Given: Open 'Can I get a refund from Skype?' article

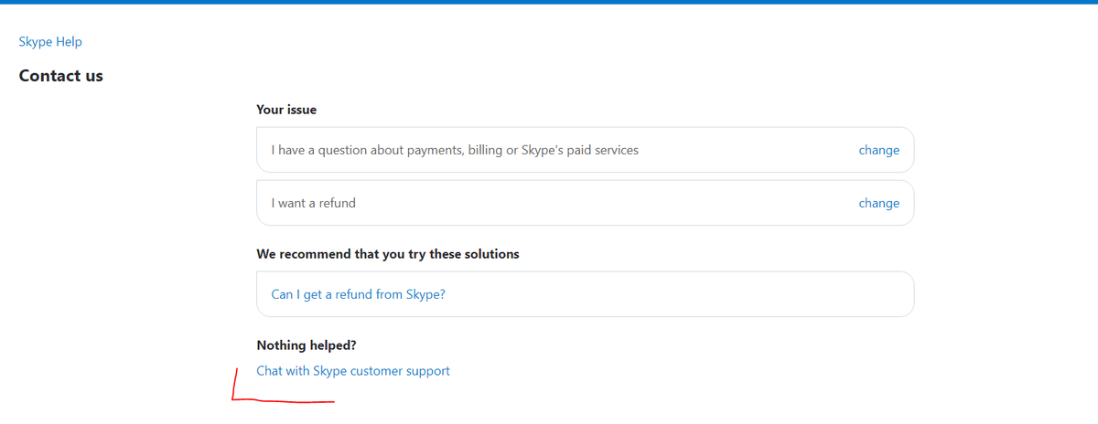Looking at the screenshot, I should [x=358, y=294].
